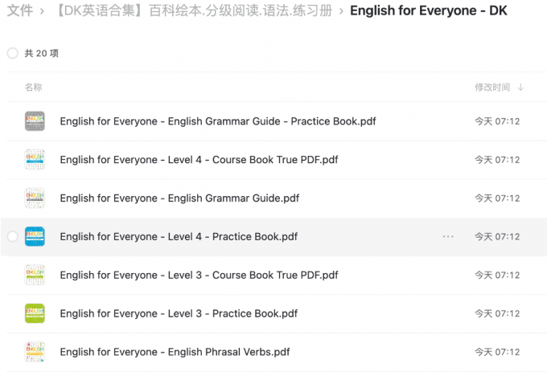
Task: Click Level 4 Course Book file icon
Action: pyautogui.click(x=35, y=160)
